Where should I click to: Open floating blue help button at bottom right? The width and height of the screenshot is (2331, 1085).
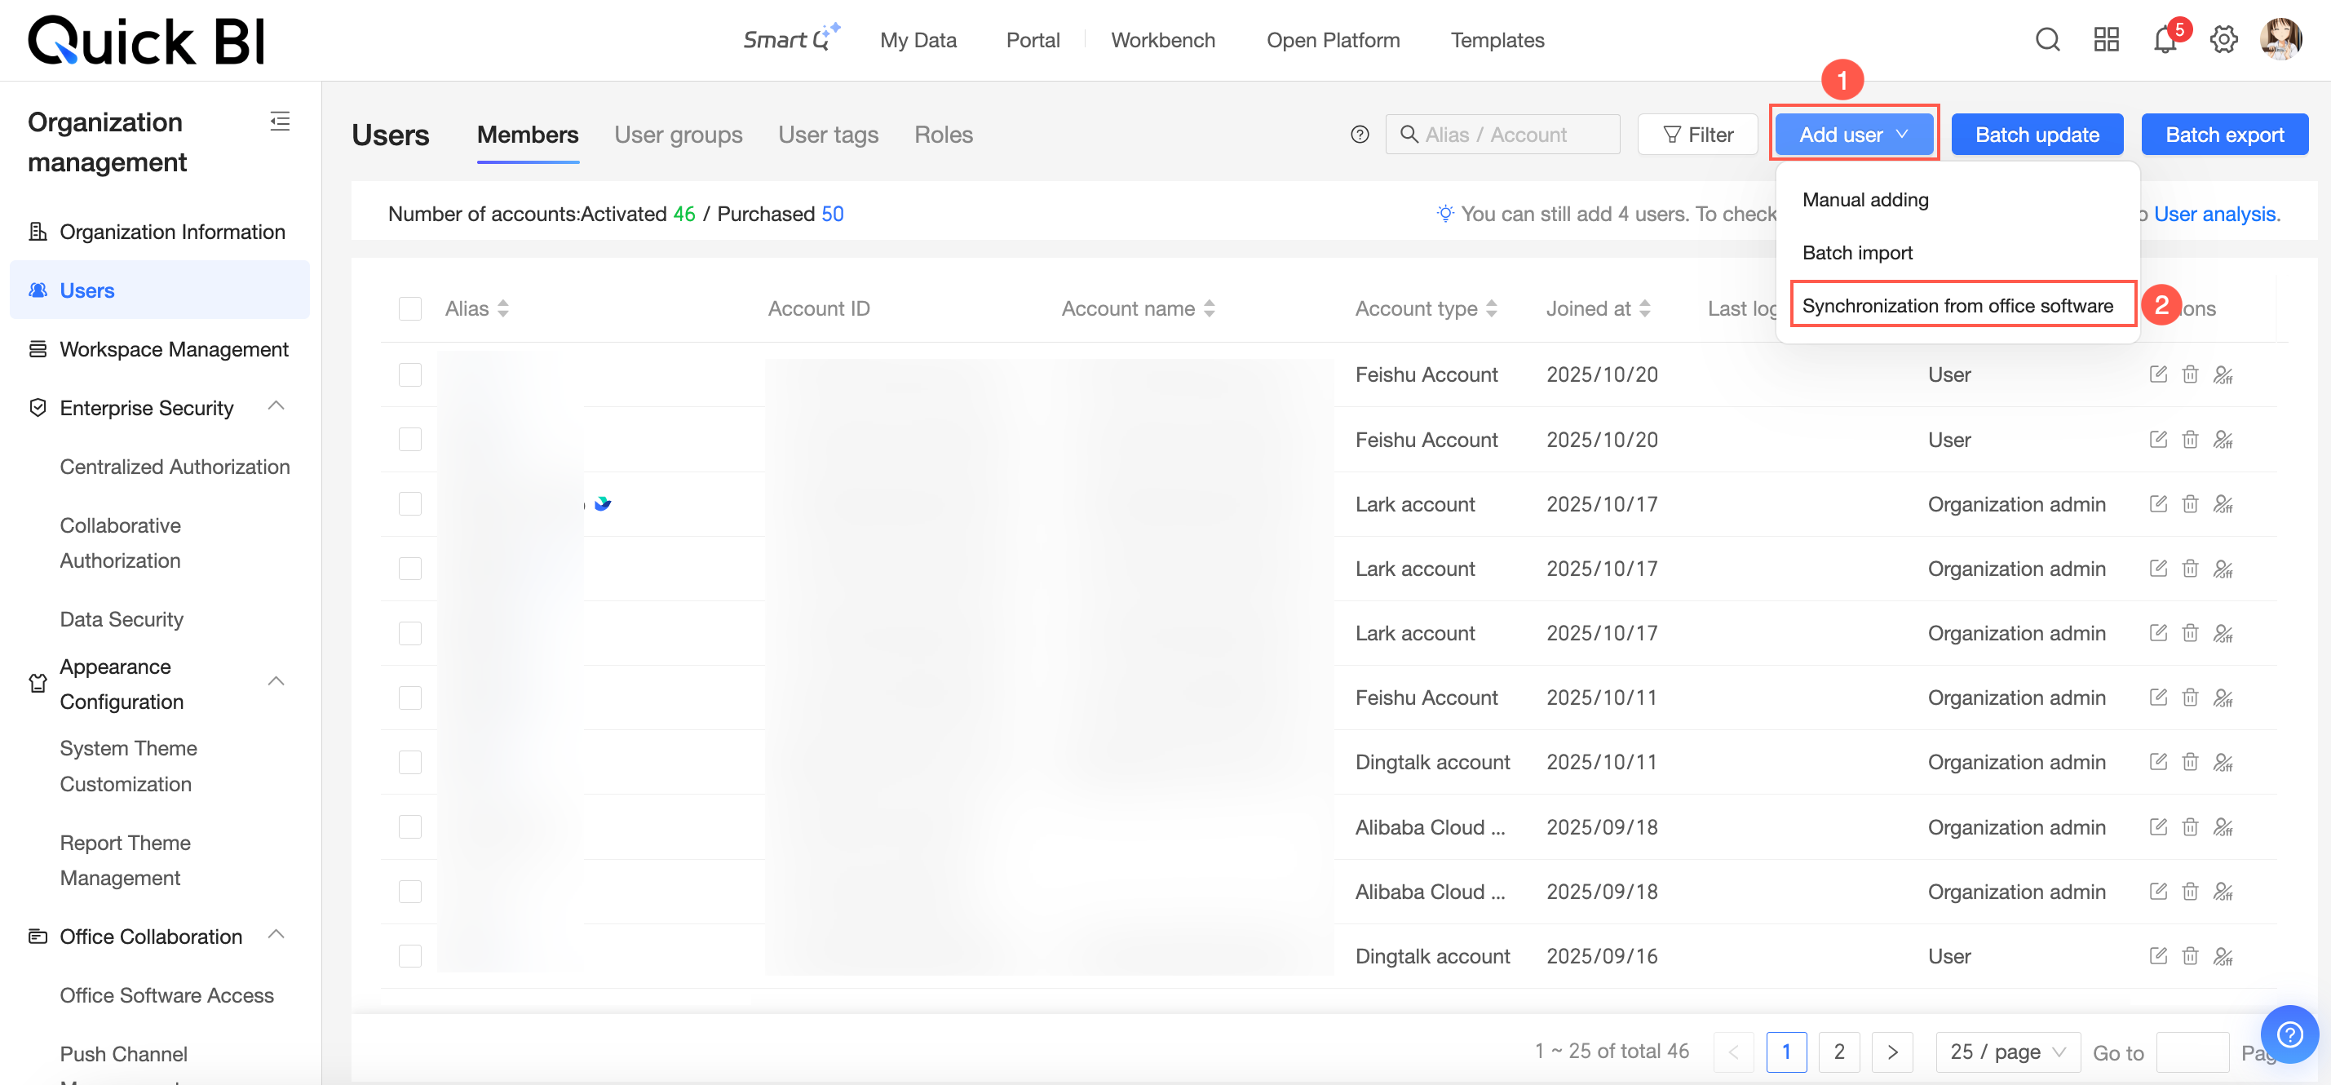[x=2289, y=1034]
